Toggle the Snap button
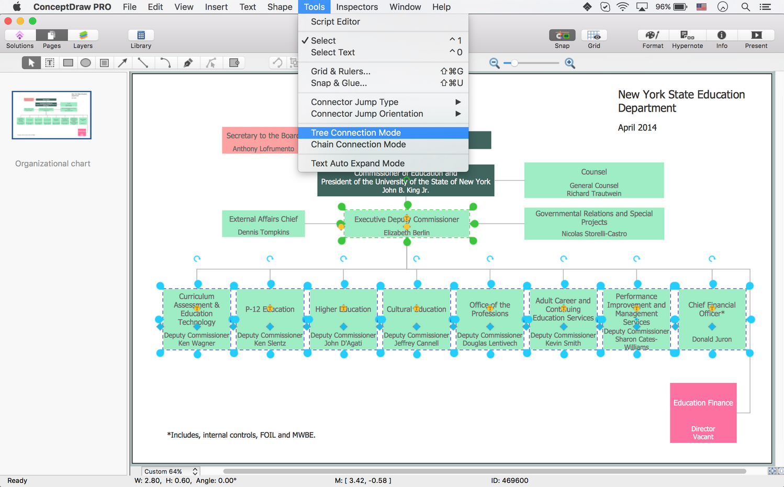The image size is (784, 487). coord(562,35)
